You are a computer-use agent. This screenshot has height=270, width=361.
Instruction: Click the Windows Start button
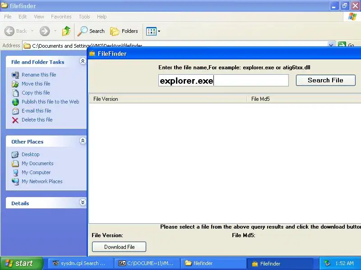click(x=21, y=263)
